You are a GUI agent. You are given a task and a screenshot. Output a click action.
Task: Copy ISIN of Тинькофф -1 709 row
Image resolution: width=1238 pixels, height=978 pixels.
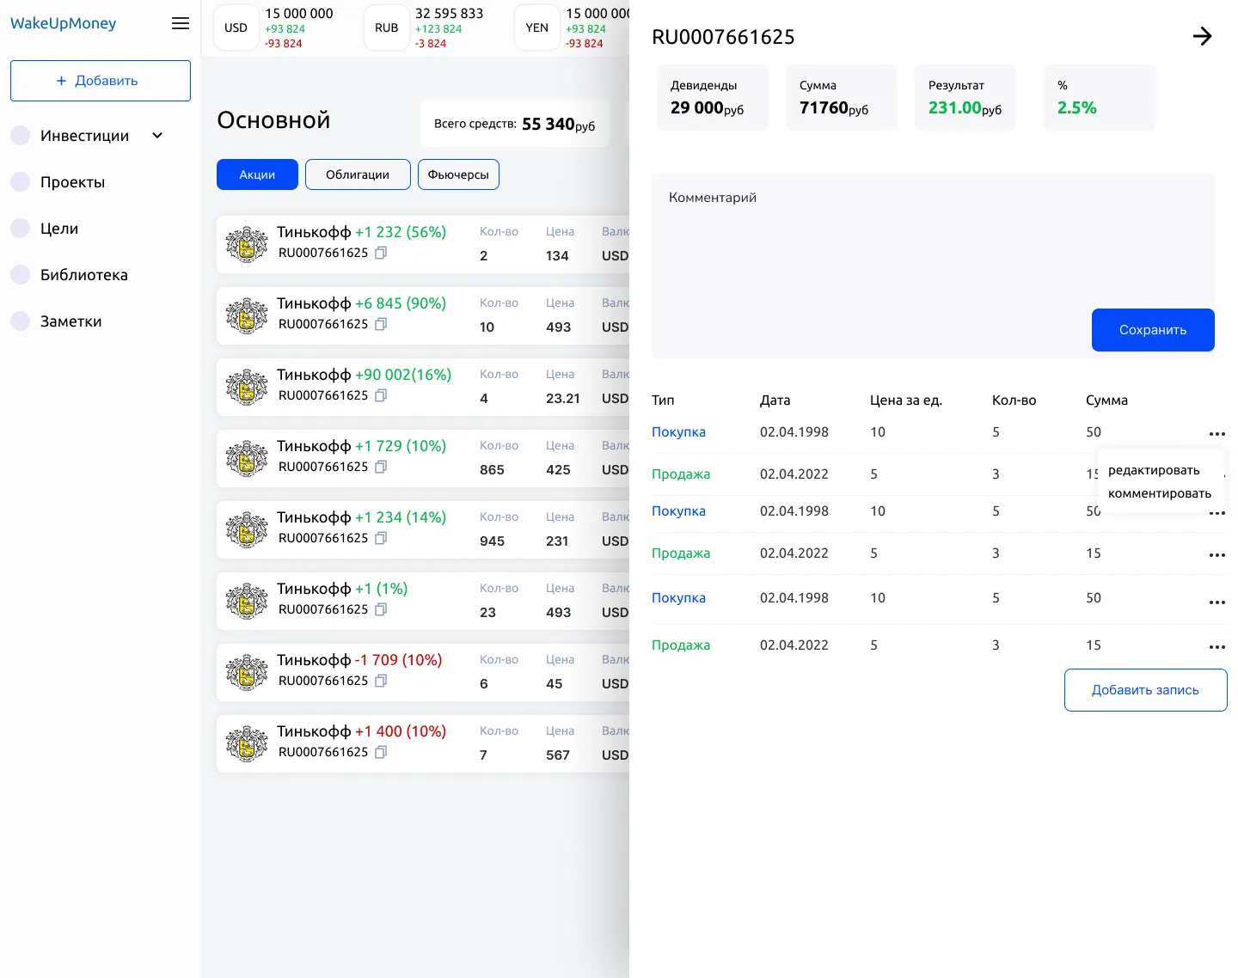point(381,681)
